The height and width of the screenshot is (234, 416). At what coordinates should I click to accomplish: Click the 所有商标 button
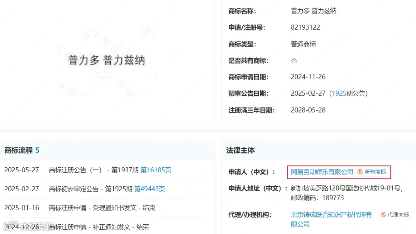click(372, 172)
